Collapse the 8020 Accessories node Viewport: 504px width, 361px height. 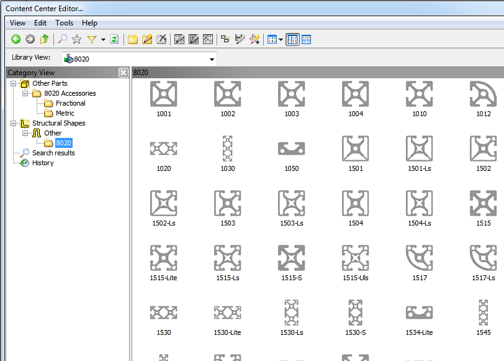point(25,94)
